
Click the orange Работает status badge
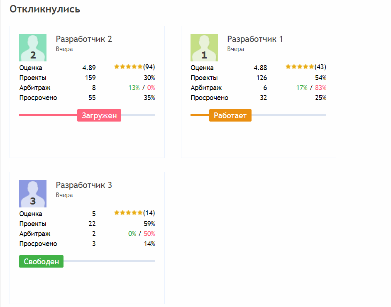(x=230, y=115)
